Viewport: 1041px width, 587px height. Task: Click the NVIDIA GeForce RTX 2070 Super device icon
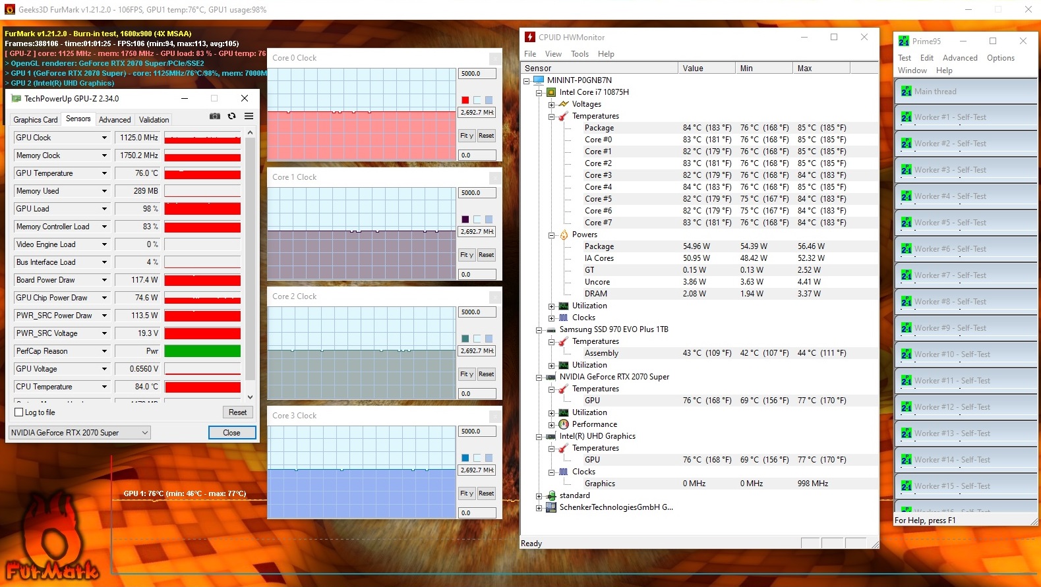pyautogui.click(x=551, y=377)
